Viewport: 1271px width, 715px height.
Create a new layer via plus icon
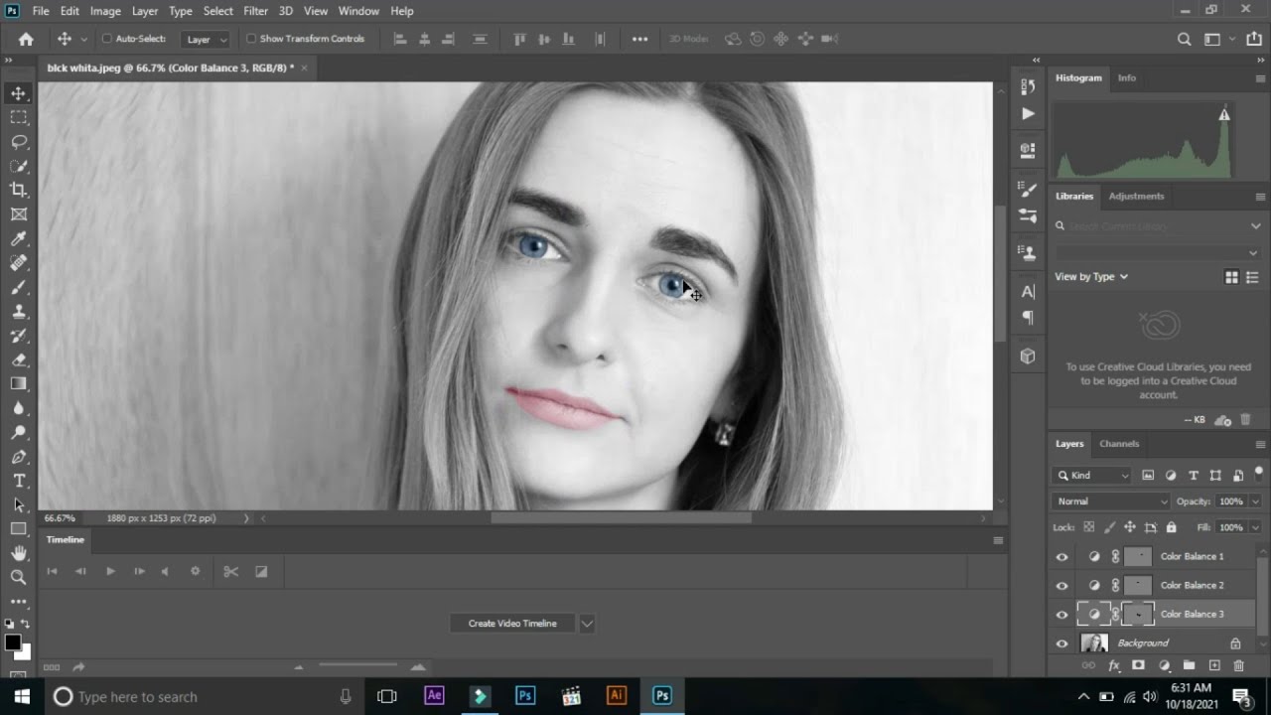pos(1213,665)
